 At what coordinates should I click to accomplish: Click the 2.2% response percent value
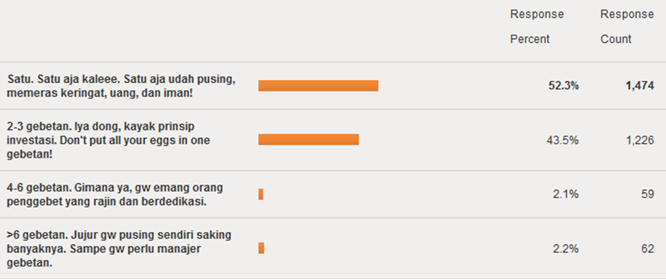[x=566, y=249]
